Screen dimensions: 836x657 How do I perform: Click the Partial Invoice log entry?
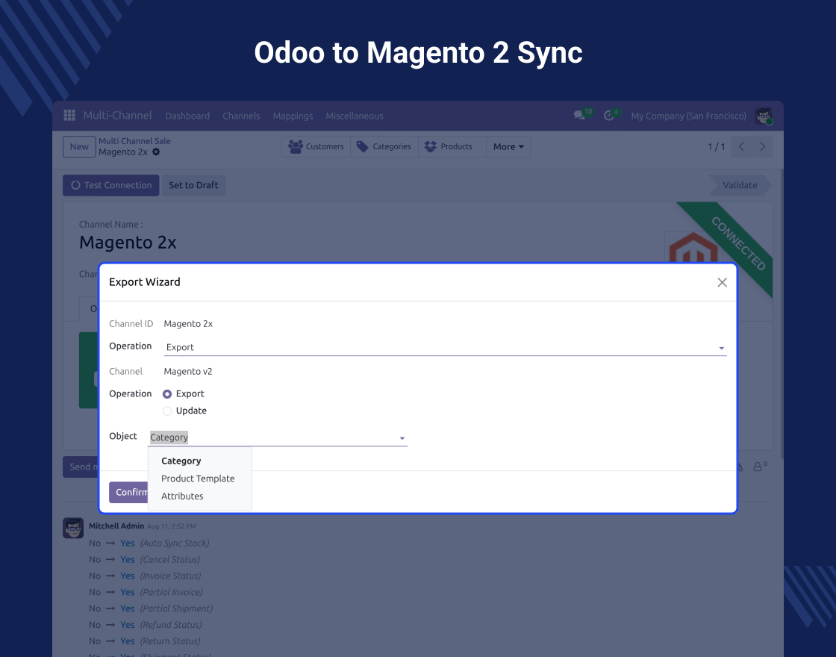coord(146,592)
